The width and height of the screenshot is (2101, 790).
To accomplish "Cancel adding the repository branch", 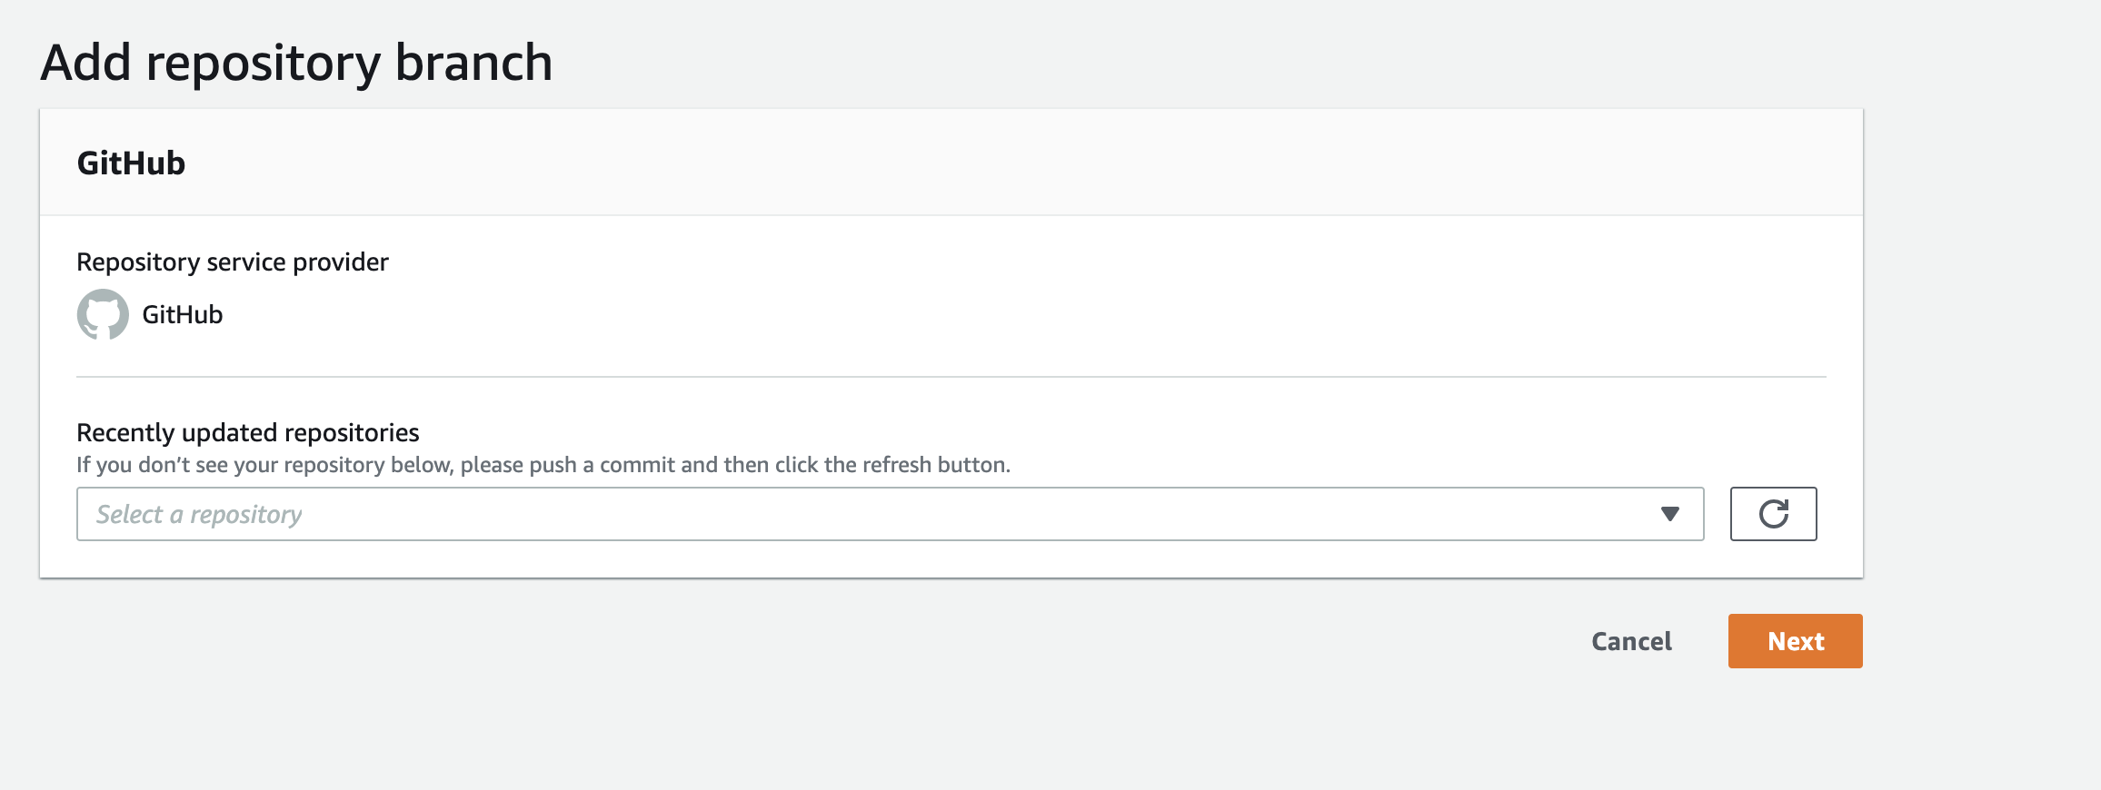I will coord(1631,641).
